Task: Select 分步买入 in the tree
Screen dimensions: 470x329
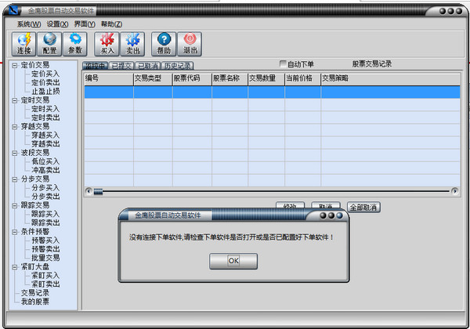Action: pyautogui.click(x=45, y=188)
